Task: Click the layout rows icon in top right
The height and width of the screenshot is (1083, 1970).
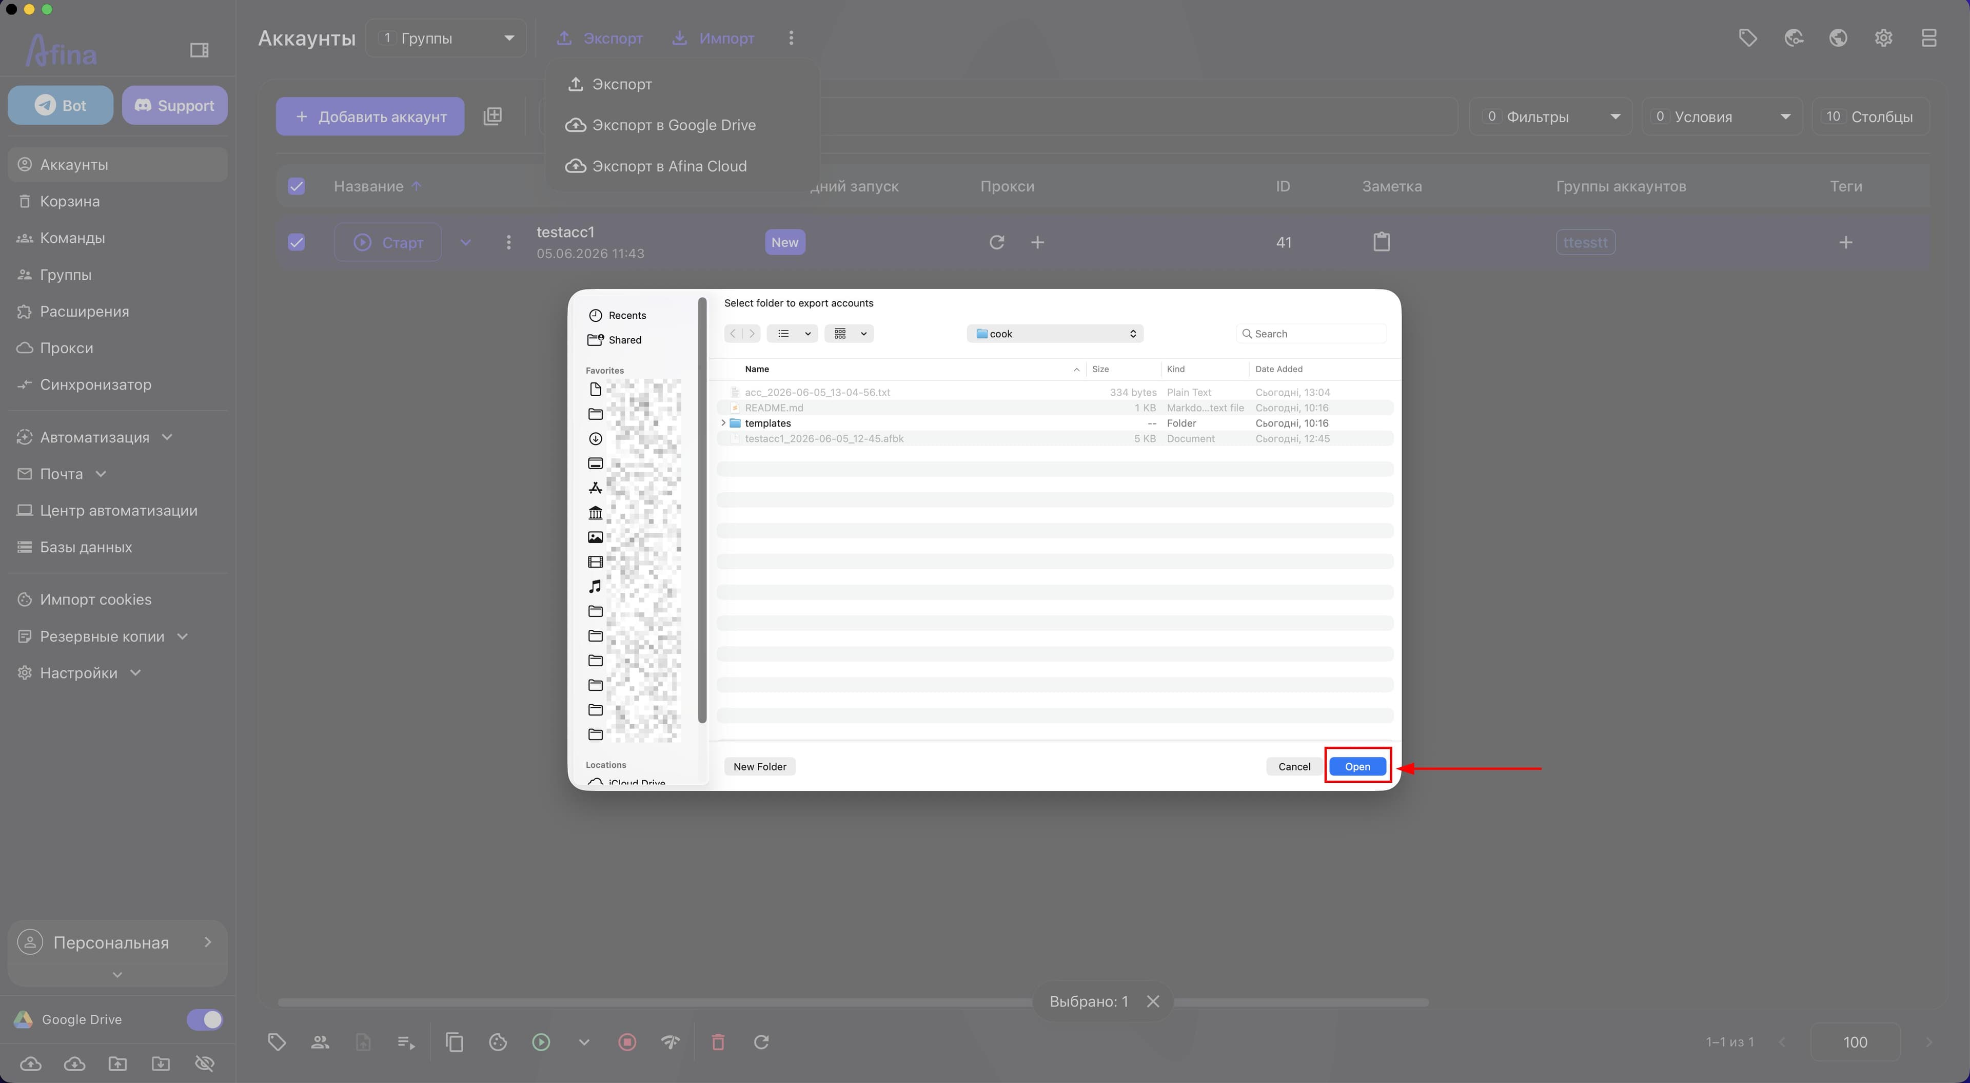Action: tap(1929, 37)
